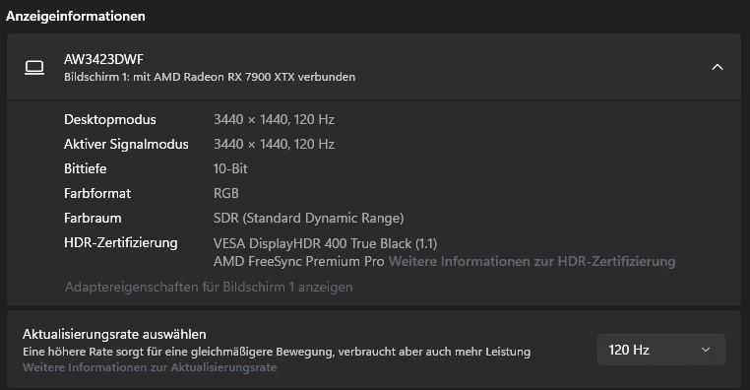Open the 120 Hz refresh rate dropdown
The width and height of the screenshot is (750, 390).
point(661,350)
